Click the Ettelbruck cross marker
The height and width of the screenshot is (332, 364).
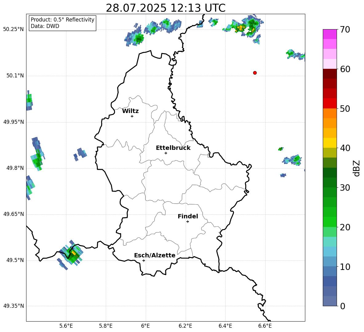[166, 153]
